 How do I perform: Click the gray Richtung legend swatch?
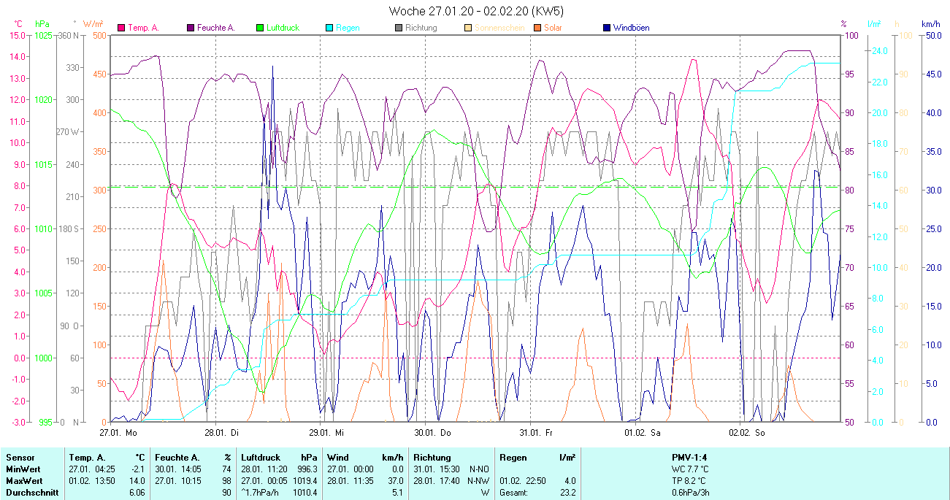399,28
